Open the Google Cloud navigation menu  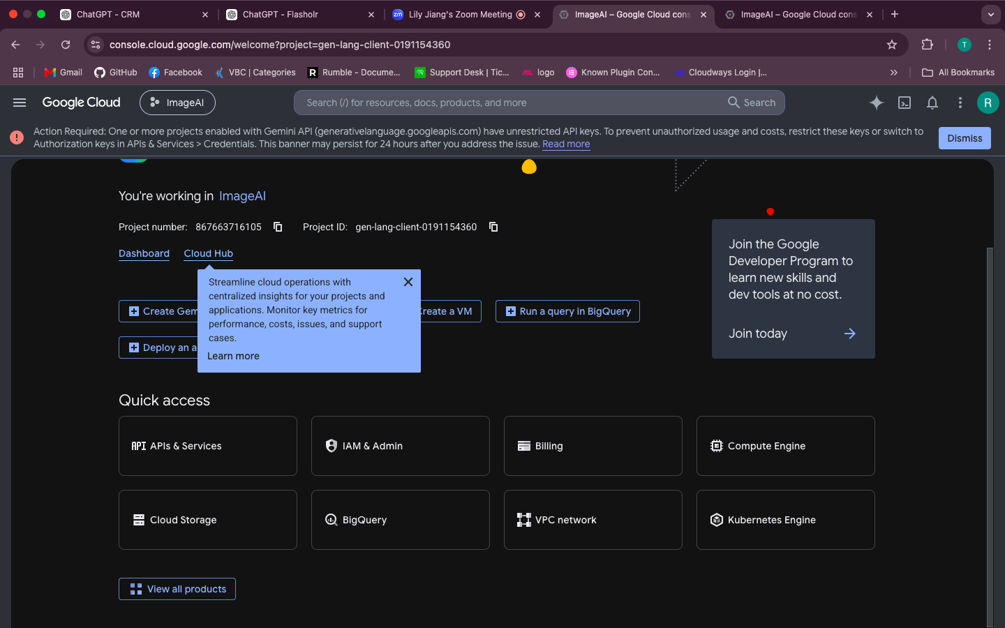click(x=20, y=103)
